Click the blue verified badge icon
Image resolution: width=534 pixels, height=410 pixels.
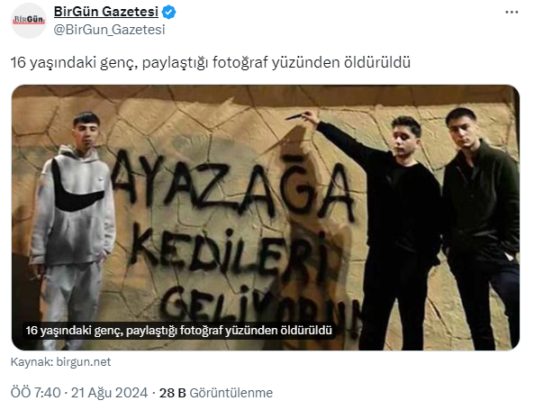coord(169,13)
